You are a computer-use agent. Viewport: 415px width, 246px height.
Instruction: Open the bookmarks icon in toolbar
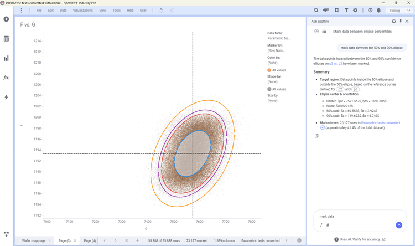pos(336,11)
